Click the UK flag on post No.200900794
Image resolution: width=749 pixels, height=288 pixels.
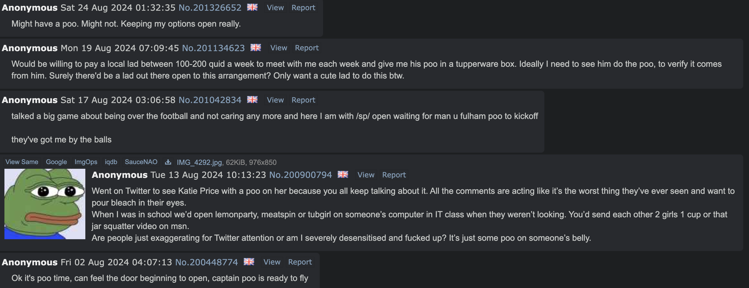(343, 174)
